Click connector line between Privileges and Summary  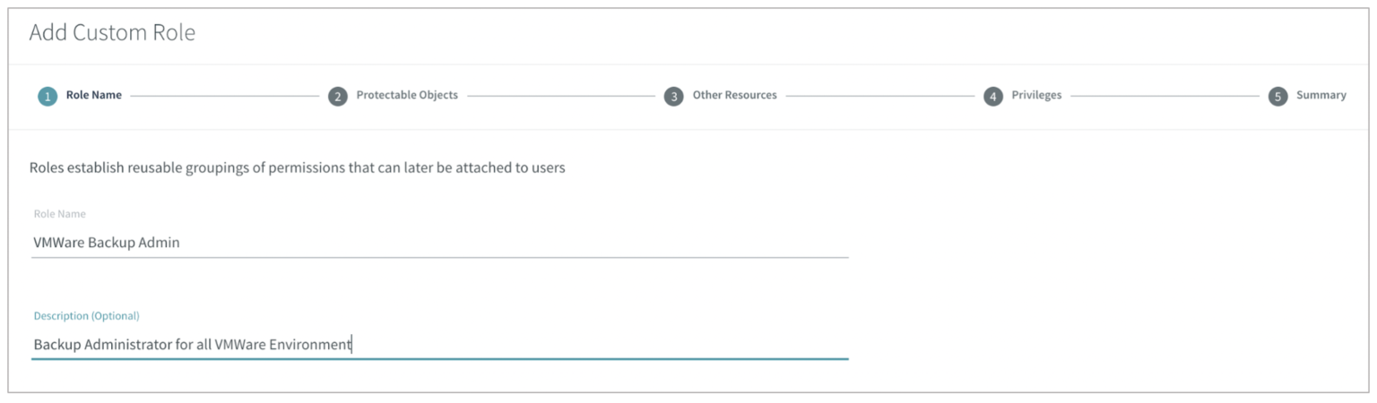click(1165, 96)
